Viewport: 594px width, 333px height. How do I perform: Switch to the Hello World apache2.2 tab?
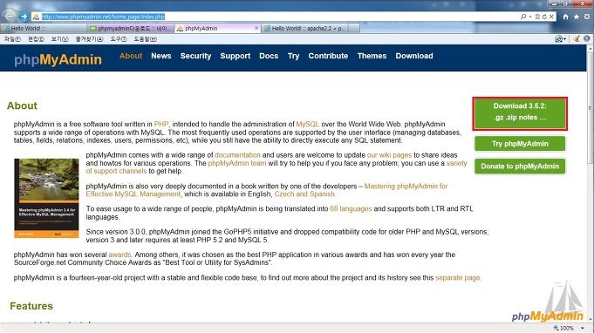[x=304, y=29]
